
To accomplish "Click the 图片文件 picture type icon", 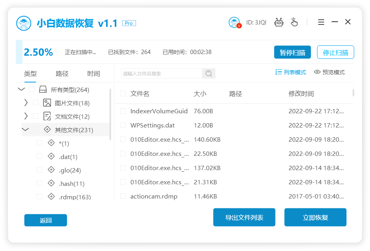I will (47, 103).
